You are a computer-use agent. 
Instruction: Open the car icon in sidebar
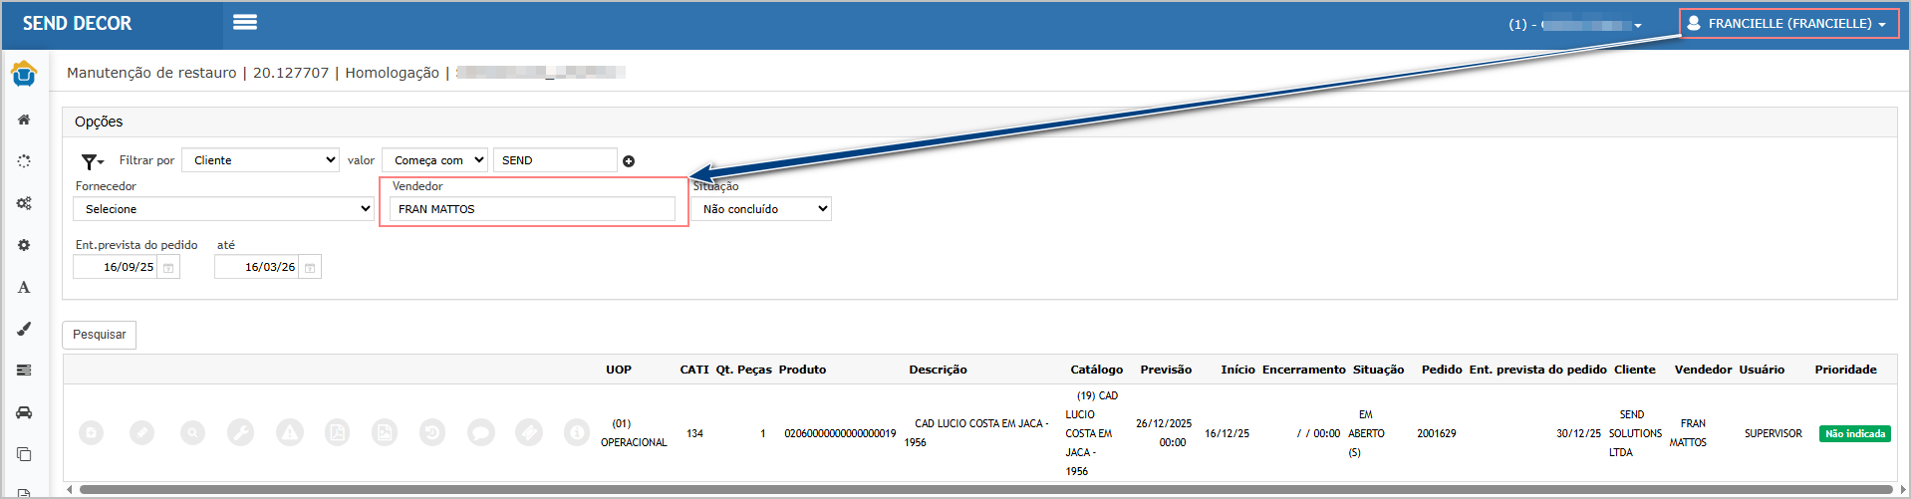tap(24, 412)
